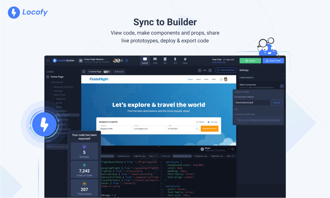This screenshot has width=330, height=198.
Task: Click the Departure field Singapore (SIN)
Action: [116, 129]
